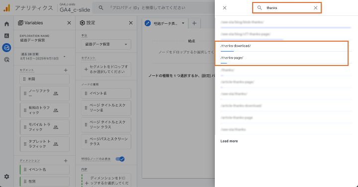This screenshot has height=187, width=358.
Task: Click the 始点 node drop area
Action: (183, 52)
